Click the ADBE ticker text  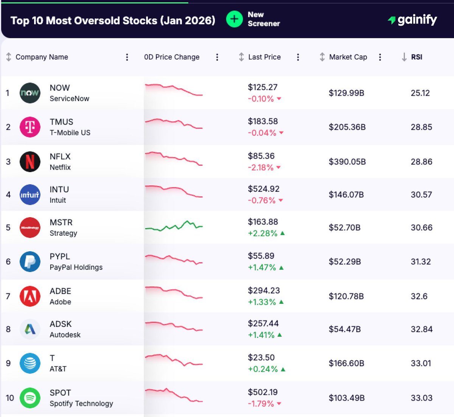(x=60, y=291)
